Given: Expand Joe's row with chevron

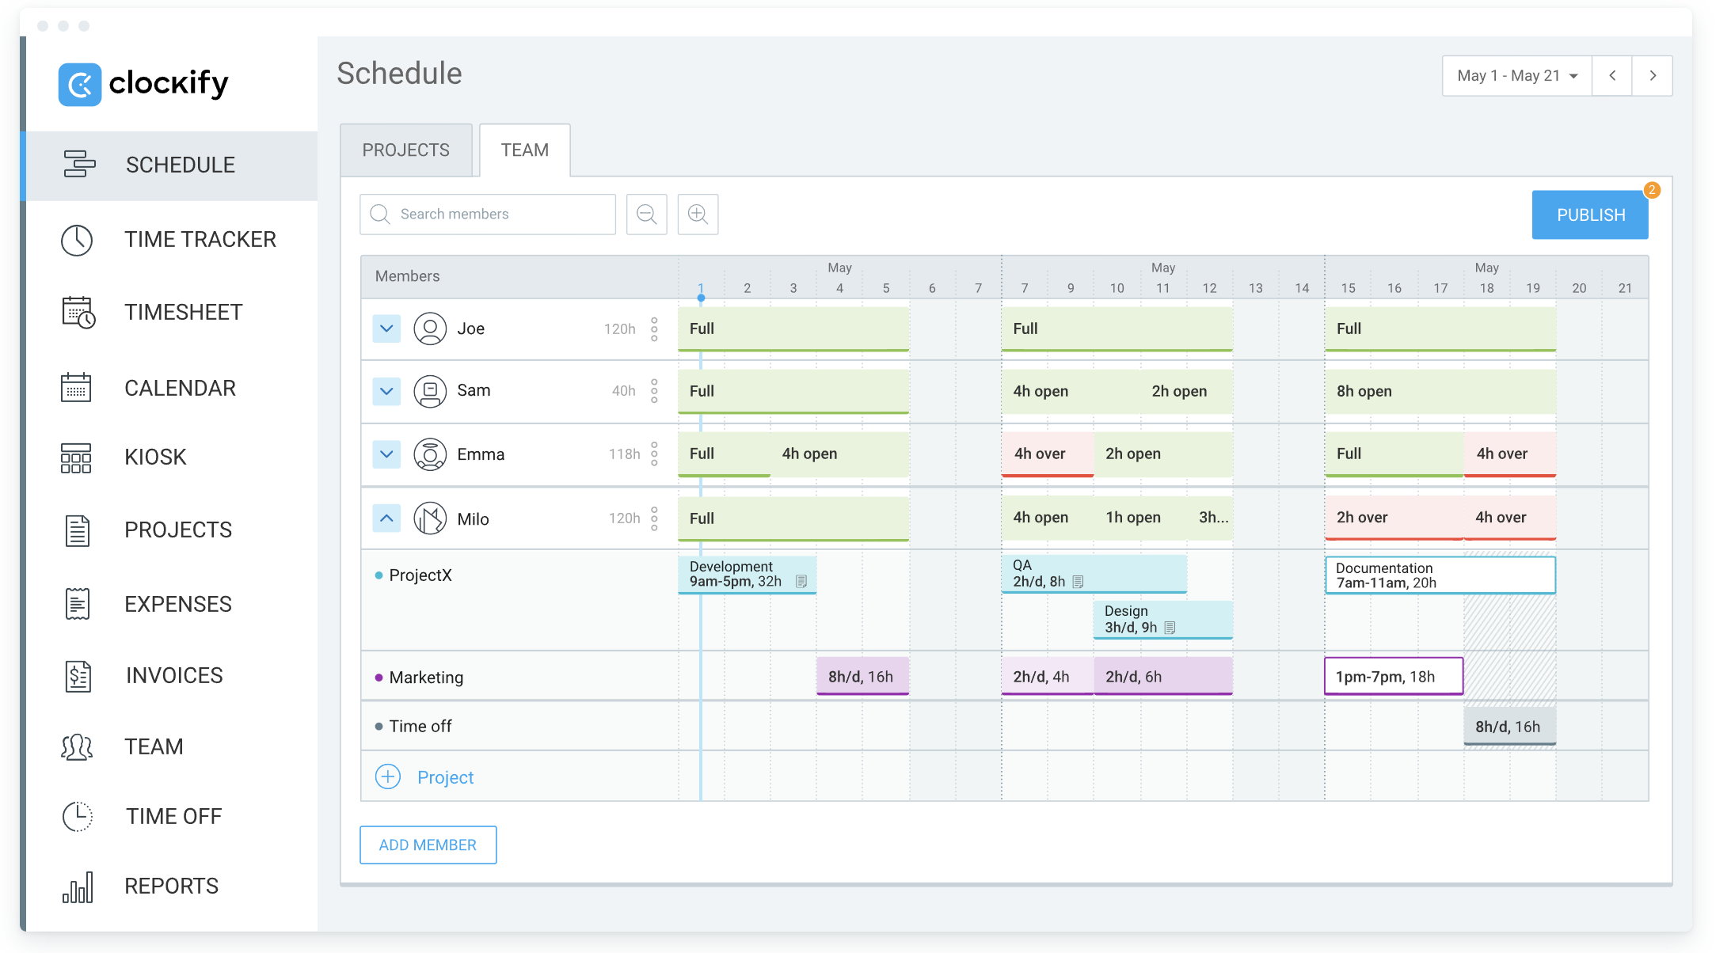Looking at the screenshot, I should [386, 328].
